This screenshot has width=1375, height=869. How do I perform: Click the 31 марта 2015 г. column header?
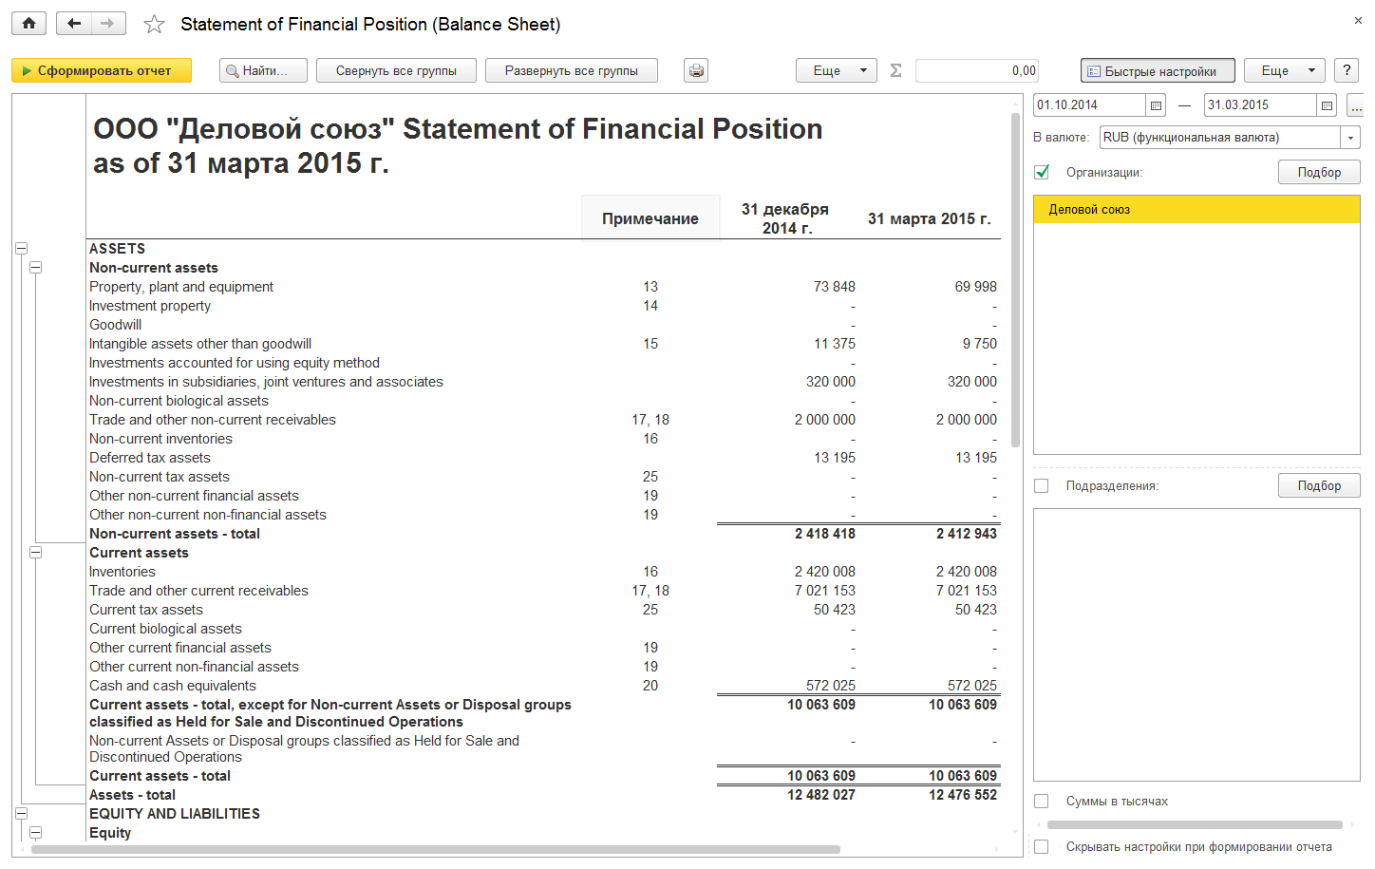coord(930,218)
